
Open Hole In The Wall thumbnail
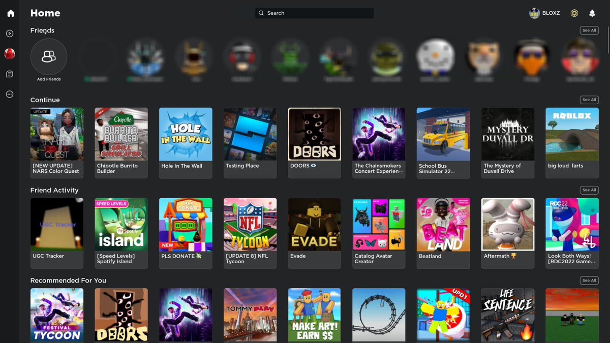[x=186, y=134]
